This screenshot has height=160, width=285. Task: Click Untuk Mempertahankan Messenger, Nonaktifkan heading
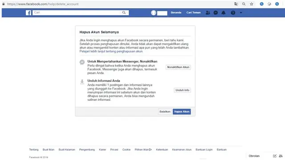coord(122,61)
